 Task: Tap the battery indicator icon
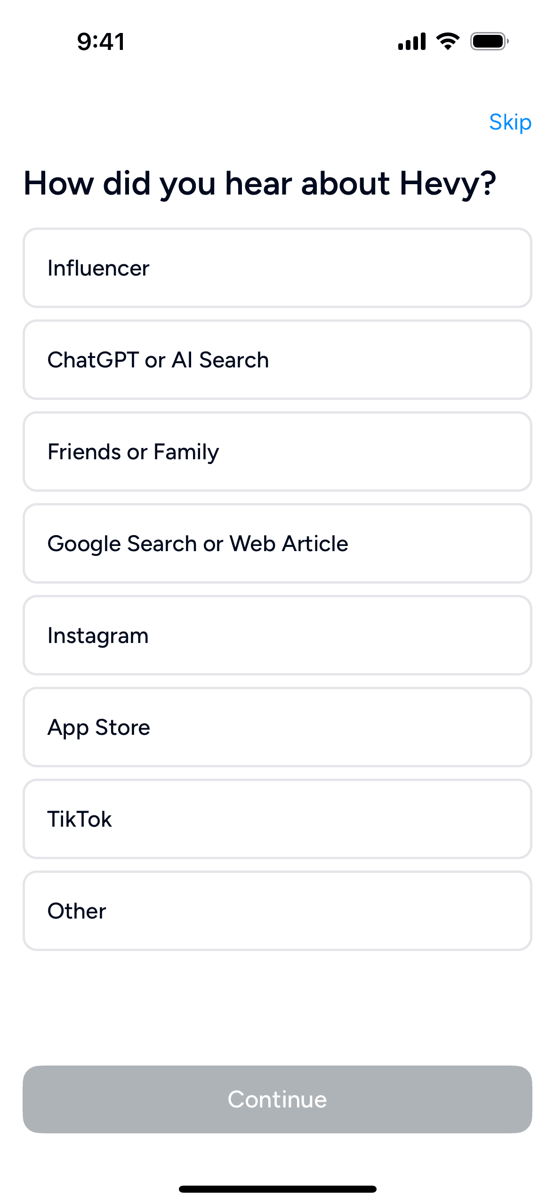click(x=490, y=41)
